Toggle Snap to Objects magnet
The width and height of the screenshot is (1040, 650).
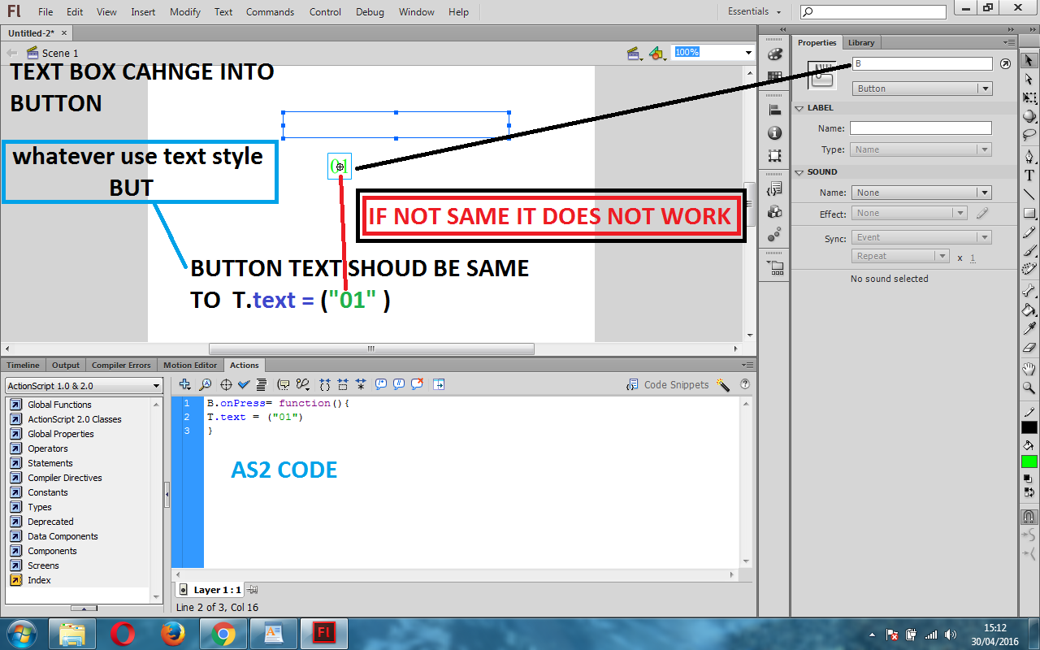point(1029,517)
